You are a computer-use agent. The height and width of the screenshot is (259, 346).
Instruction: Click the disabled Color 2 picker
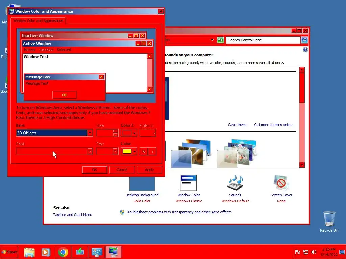tap(148, 133)
